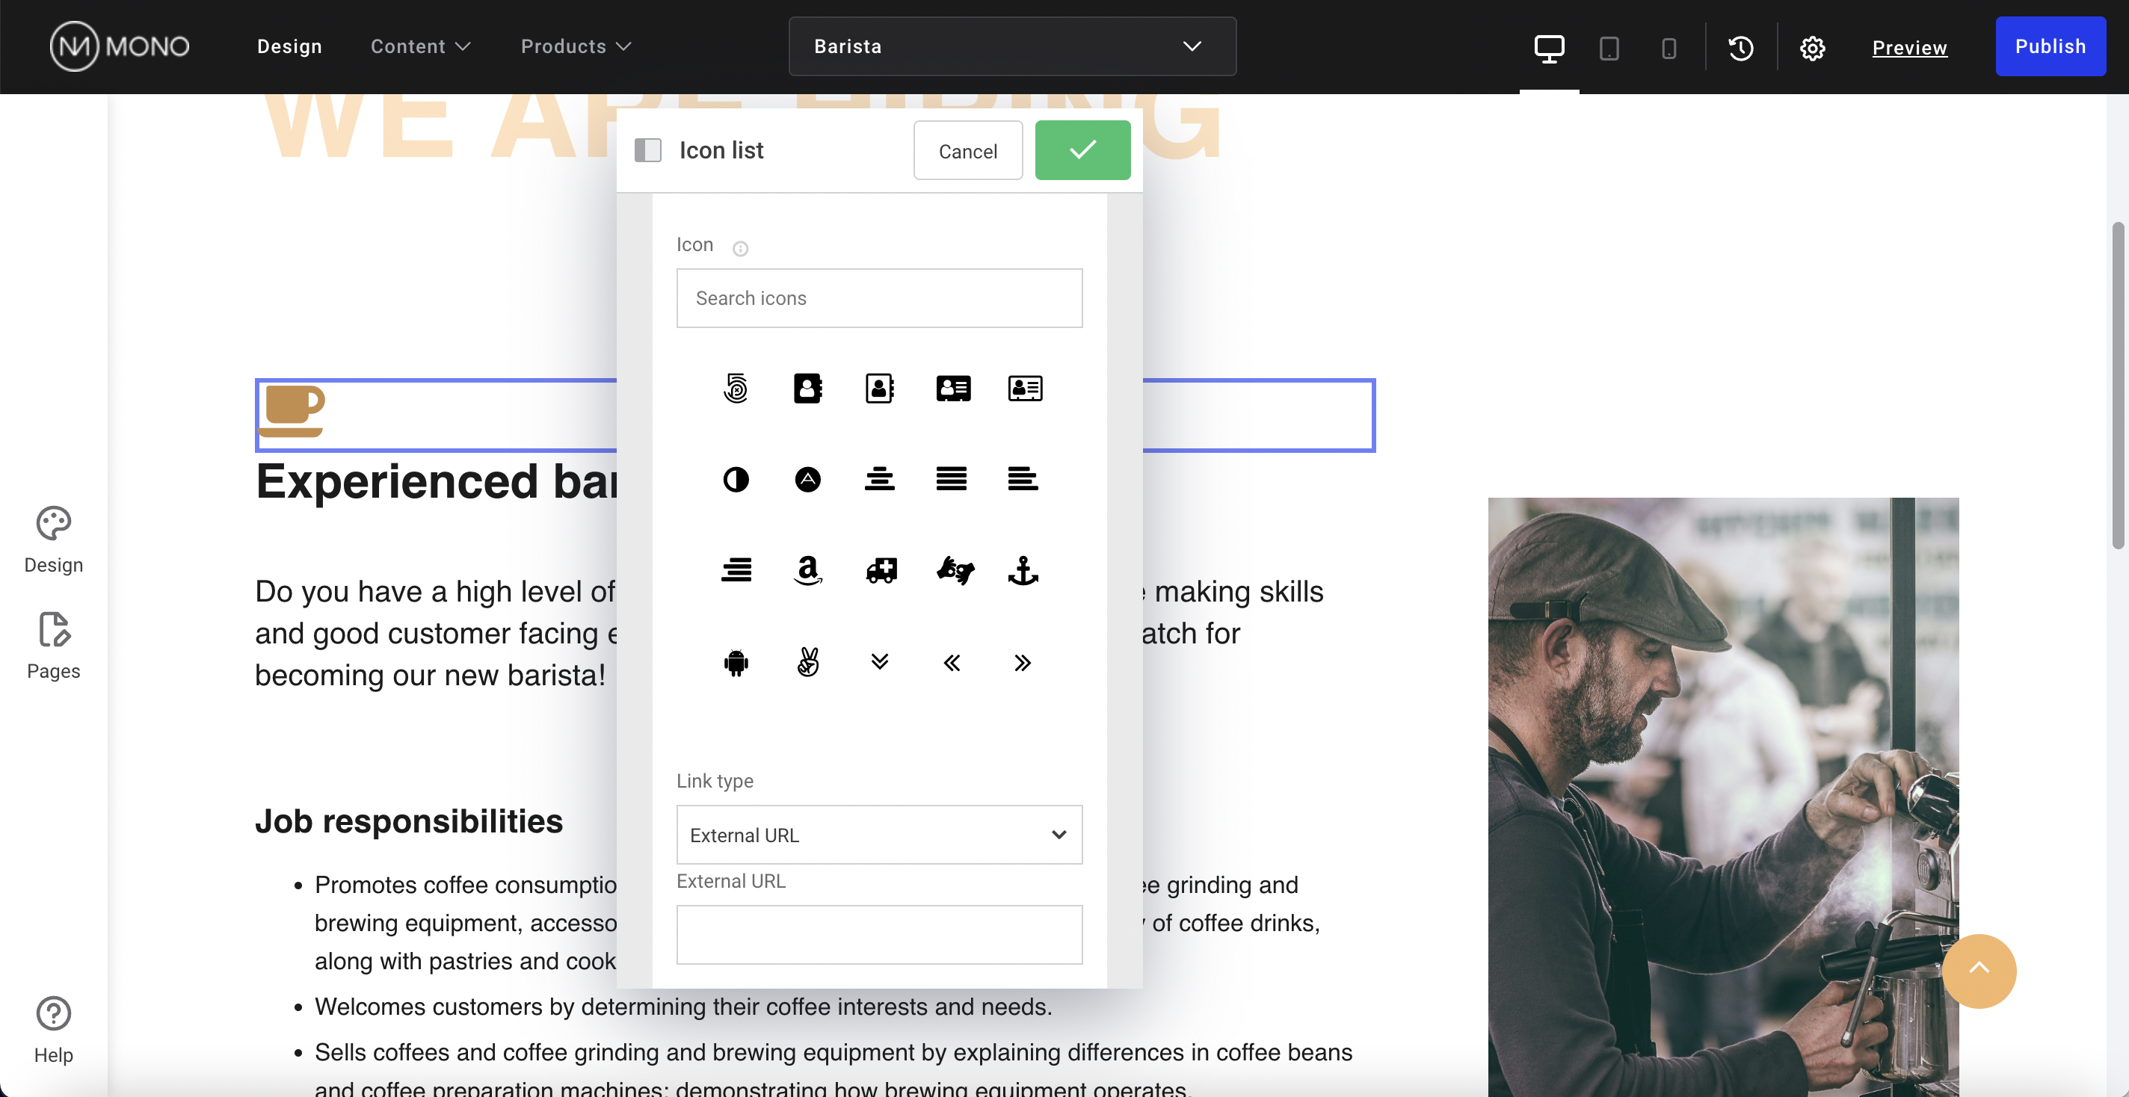Click the Experienced barista heading
Viewport: 2129px width, 1097px height.
[x=437, y=481]
